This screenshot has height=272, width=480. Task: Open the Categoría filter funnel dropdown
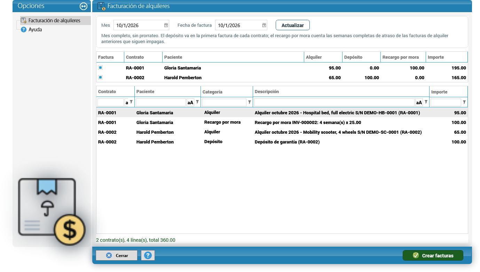(250, 102)
